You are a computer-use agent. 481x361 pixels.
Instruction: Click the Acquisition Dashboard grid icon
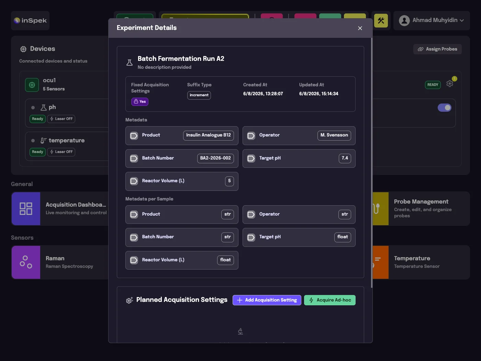point(26,209)
